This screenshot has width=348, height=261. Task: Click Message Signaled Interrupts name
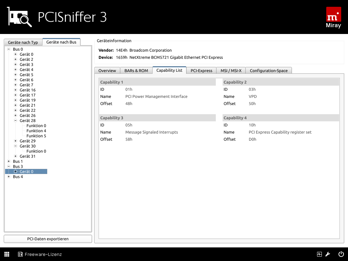click(x=152, y=132)
